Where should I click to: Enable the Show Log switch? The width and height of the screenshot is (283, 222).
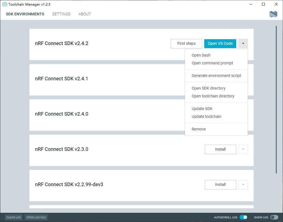(274, 217)
